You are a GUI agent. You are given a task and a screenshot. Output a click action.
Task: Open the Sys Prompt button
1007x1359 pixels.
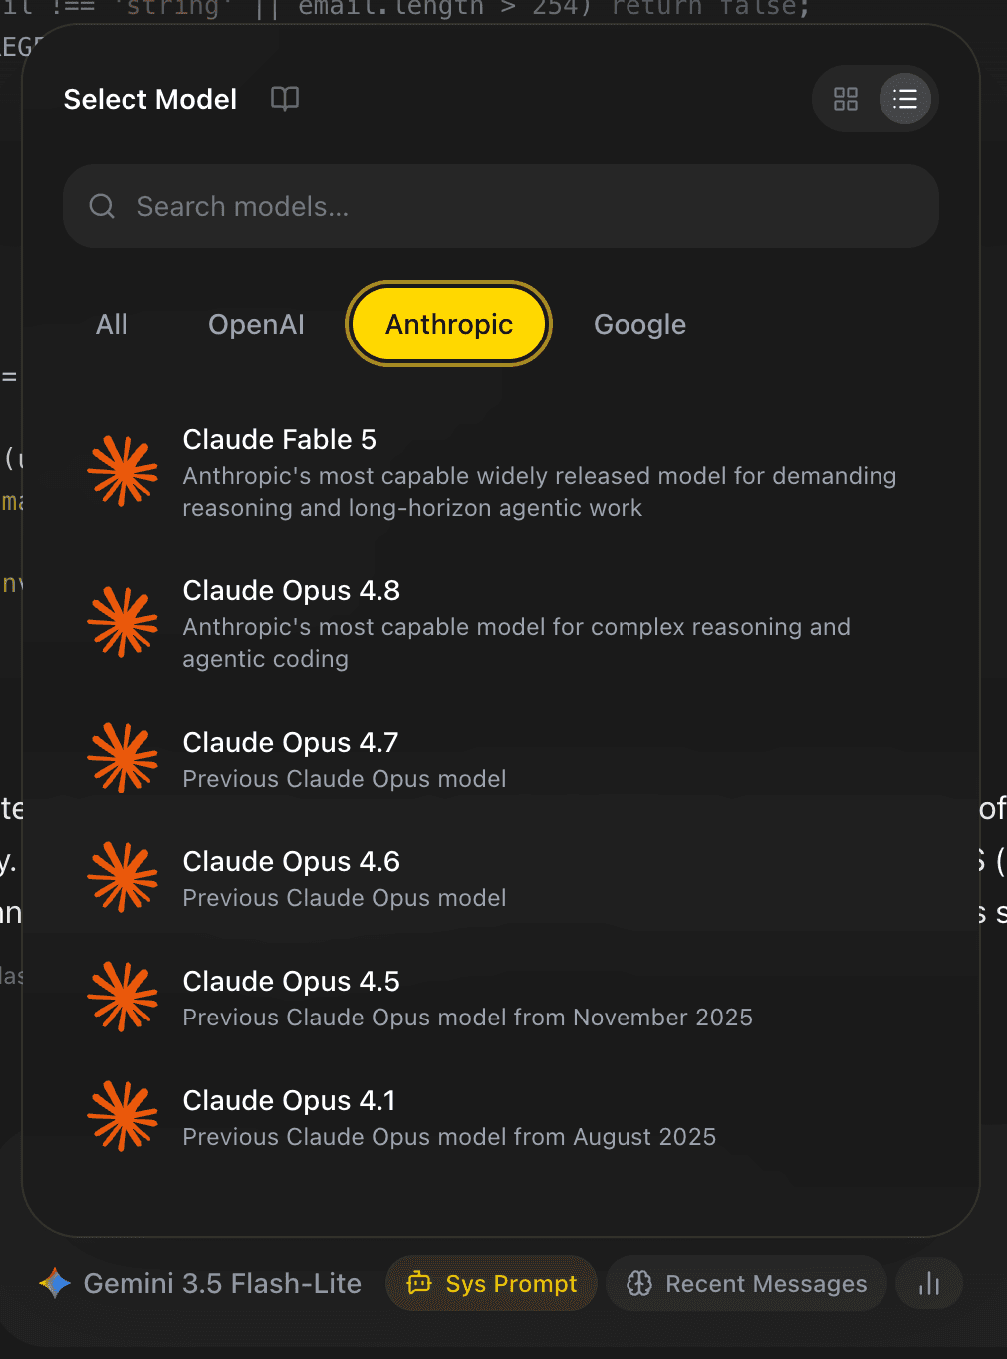492,1284
